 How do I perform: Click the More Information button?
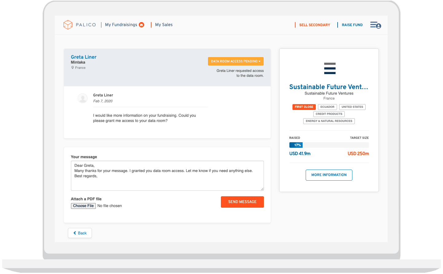[329, 175]
